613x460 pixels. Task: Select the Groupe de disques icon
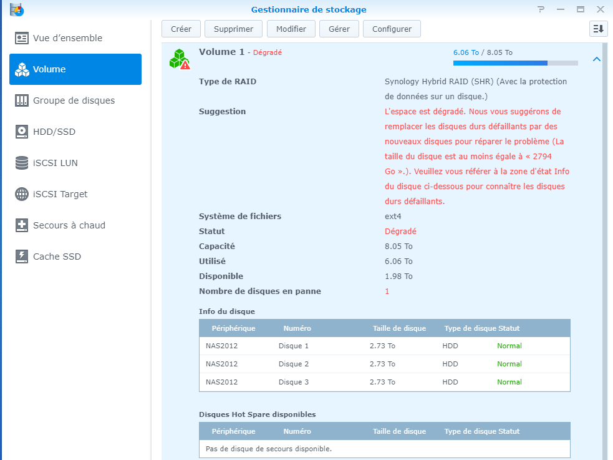tap(22, 100)
